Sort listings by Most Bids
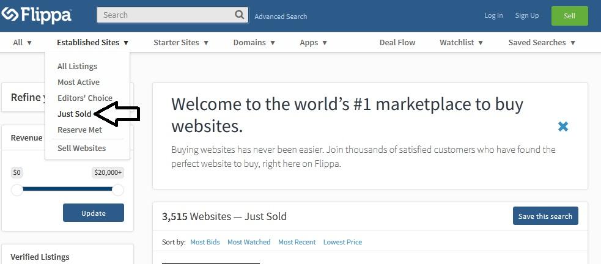 [x=205, y=243]
